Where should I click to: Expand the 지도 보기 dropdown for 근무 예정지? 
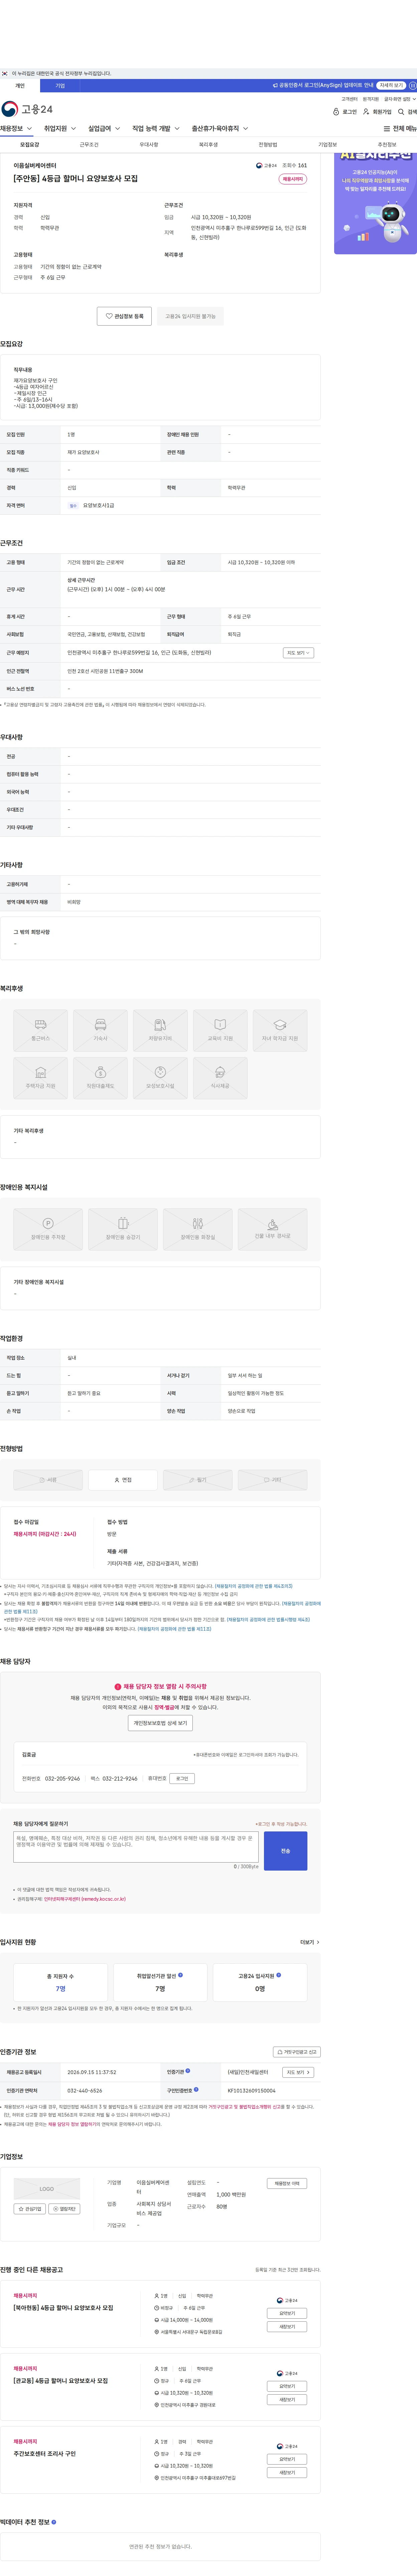[x=298, y=653]
